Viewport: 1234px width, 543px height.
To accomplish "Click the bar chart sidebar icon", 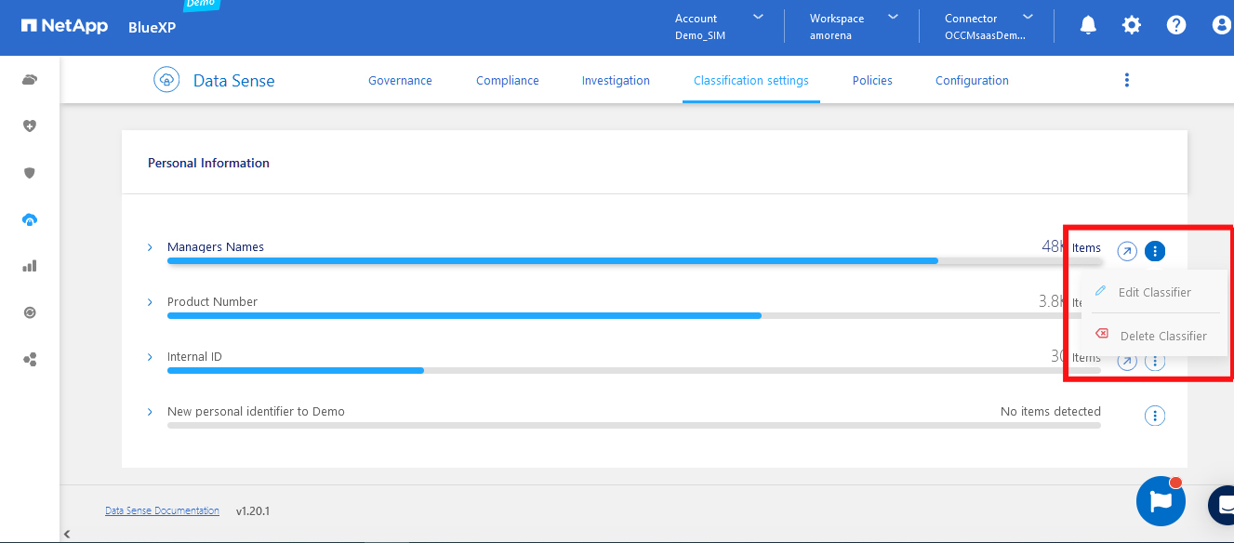I will pos(30,266).
